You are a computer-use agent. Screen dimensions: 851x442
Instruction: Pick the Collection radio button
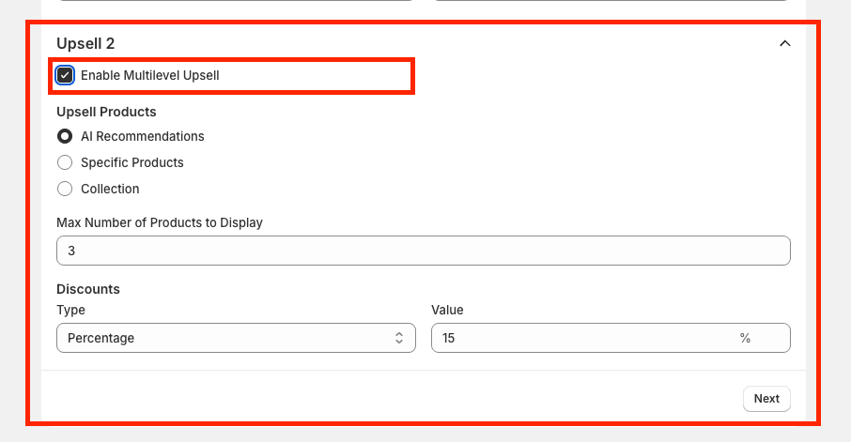[65, 189]
